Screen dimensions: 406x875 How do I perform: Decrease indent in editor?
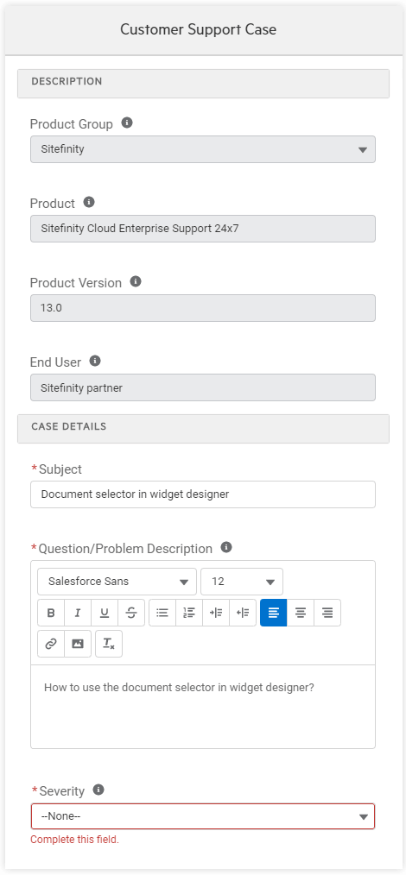(x=243, y=613)
